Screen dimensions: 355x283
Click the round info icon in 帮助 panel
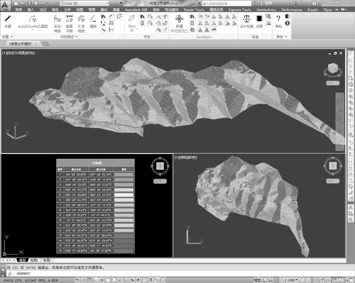(x=287, y=23)
